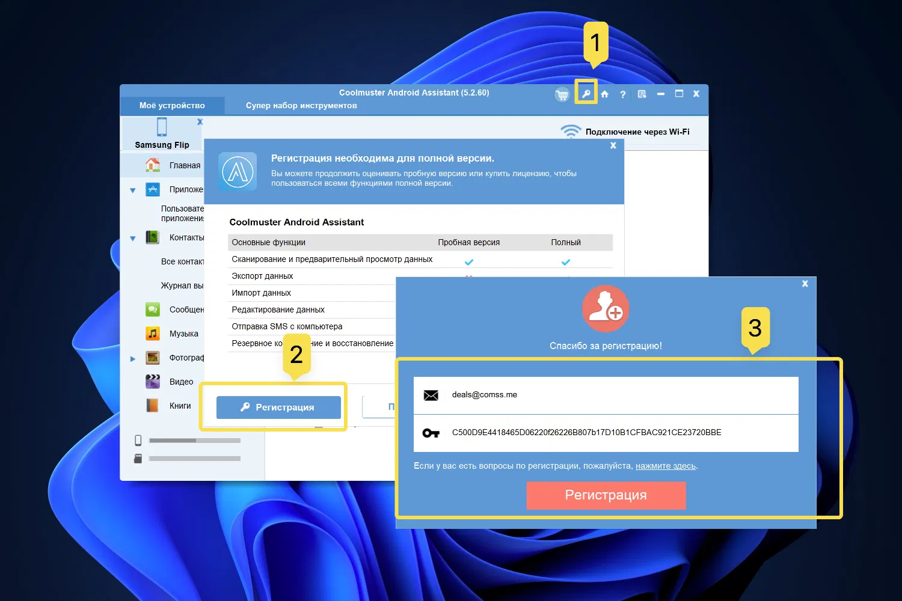Open the Видео clapperboard icon
Image resolution: width=902 pixels, height=601 pixels.
[x=153, y=382]
